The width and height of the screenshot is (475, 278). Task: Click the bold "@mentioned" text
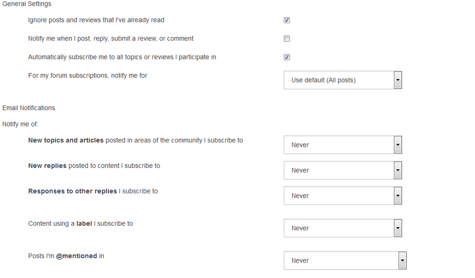coord(77,256)
